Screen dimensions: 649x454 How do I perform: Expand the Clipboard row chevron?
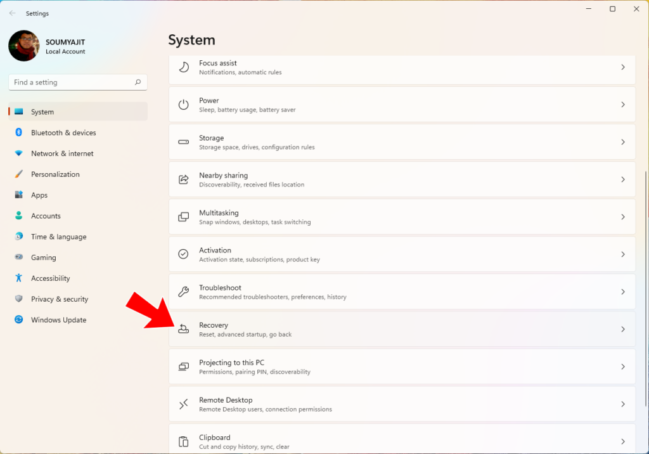click(x=622, y=441)
